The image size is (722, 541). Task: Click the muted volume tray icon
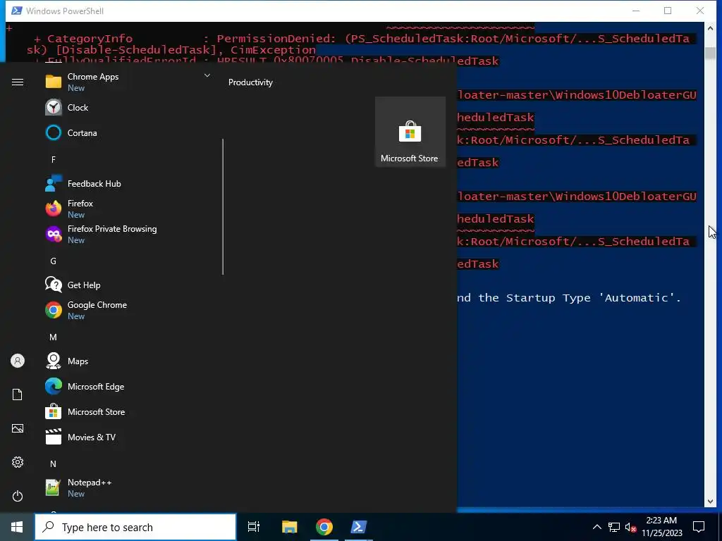click(630, 527)
